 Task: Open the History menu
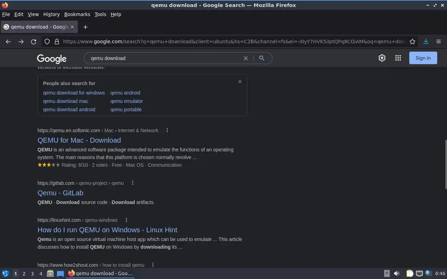(51, 14)
